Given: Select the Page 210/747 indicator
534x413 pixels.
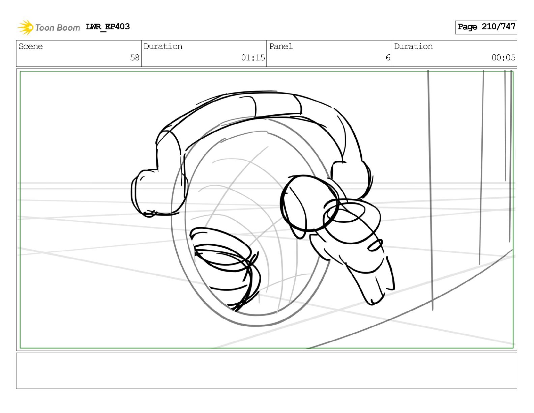Looking at the screenshot, I should click(486, 27).
